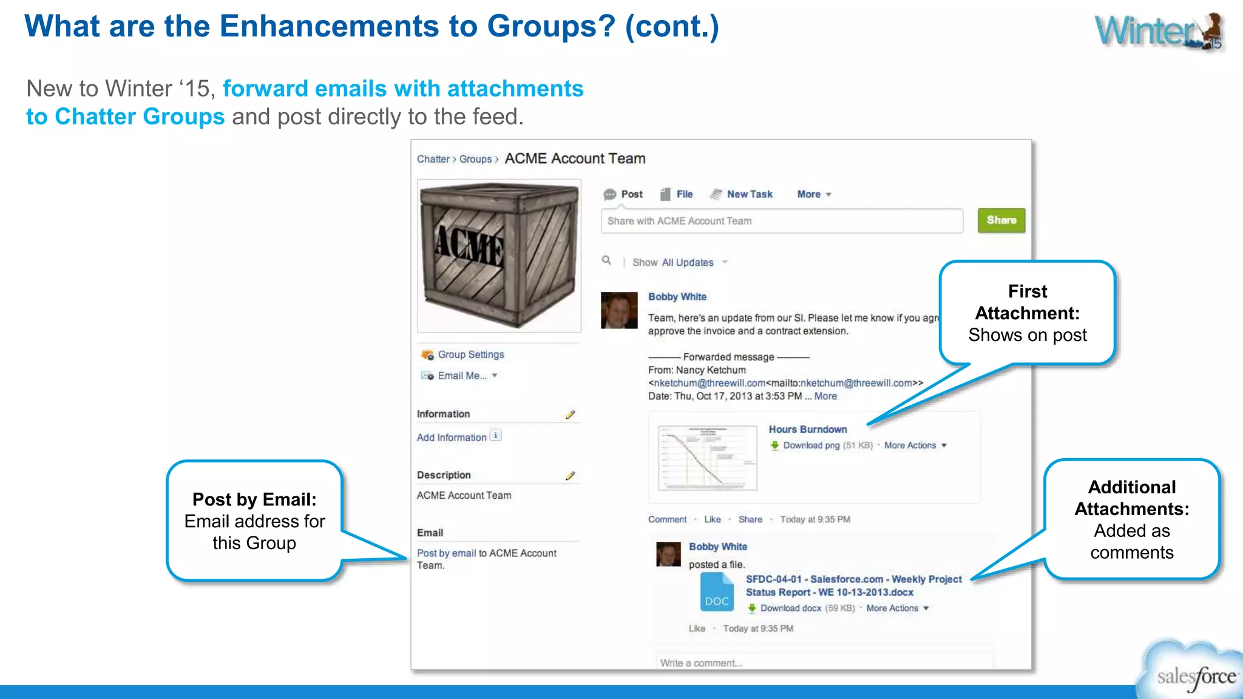Click the Email Me envelope icon
The image size is (1243, 699).
[427, 376]
